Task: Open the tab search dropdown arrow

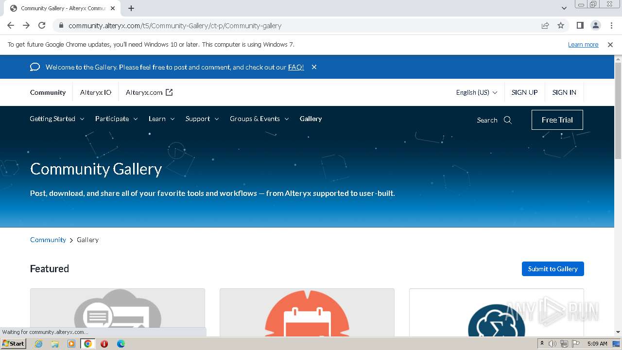Action: (564, 8)
